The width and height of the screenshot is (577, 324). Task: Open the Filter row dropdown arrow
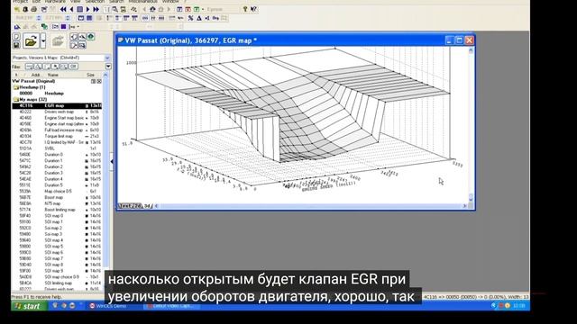pos(108,67)
